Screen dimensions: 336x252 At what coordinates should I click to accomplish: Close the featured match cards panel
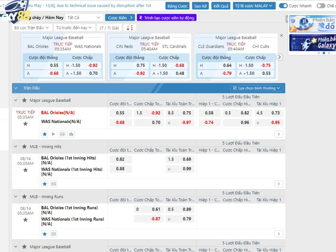(x=281, y=35)
